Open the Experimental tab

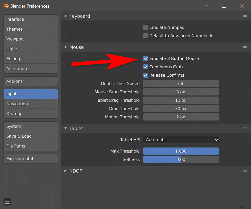tap(31, 159)
